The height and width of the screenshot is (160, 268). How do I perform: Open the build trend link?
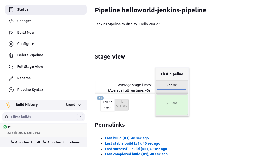(71, 105)
